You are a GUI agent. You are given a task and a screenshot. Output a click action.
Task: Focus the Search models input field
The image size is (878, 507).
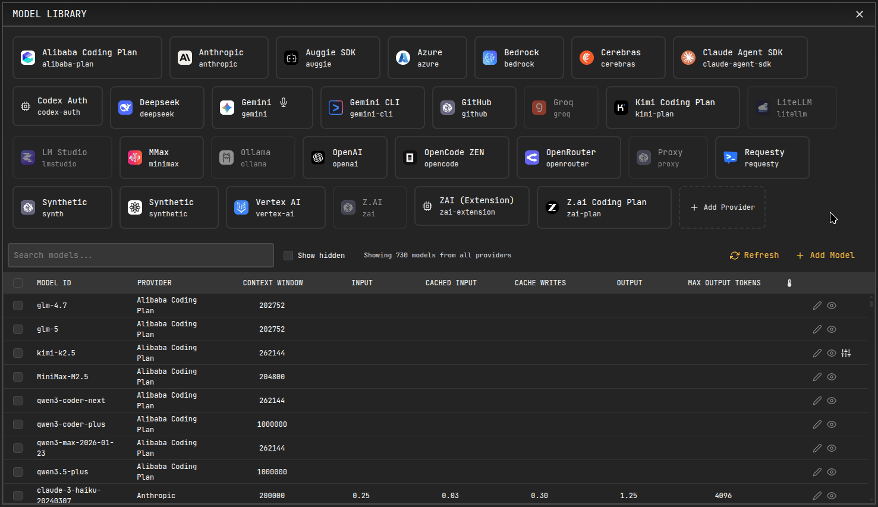tap(141, 256)
